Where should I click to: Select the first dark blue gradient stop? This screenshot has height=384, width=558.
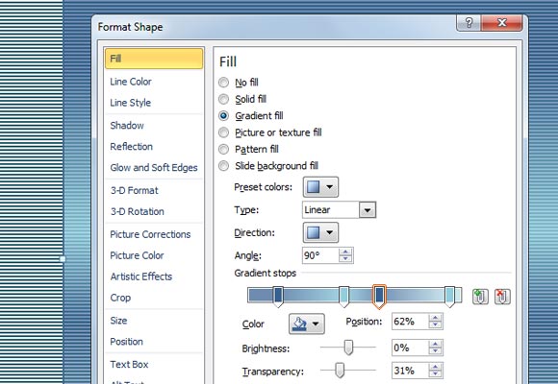pos(278,297)
